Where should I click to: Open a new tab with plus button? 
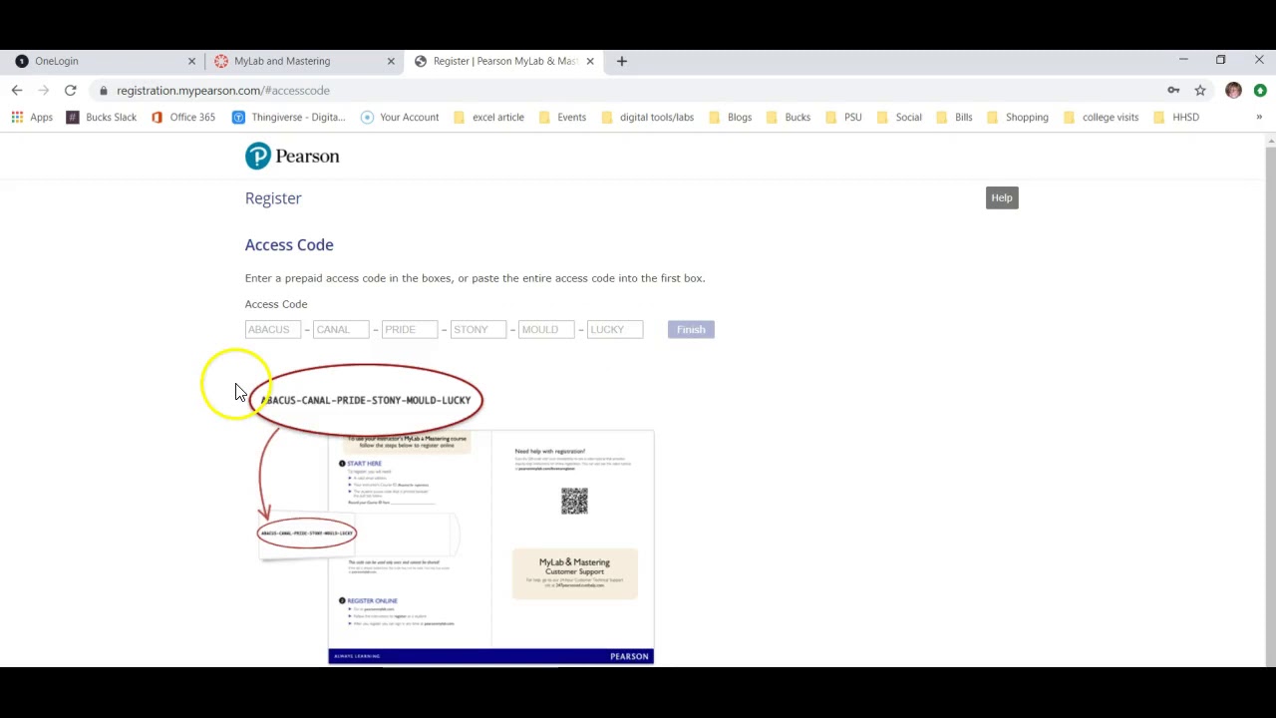pyautogui.click(x=622, y=61)
